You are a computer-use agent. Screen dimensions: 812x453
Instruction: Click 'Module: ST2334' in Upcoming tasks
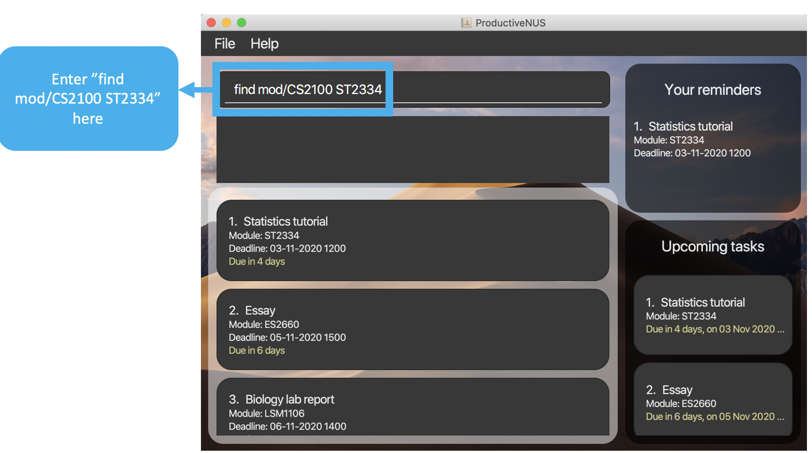(681, 316)
